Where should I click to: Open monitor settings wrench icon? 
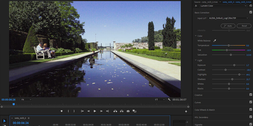pos(169,100)
